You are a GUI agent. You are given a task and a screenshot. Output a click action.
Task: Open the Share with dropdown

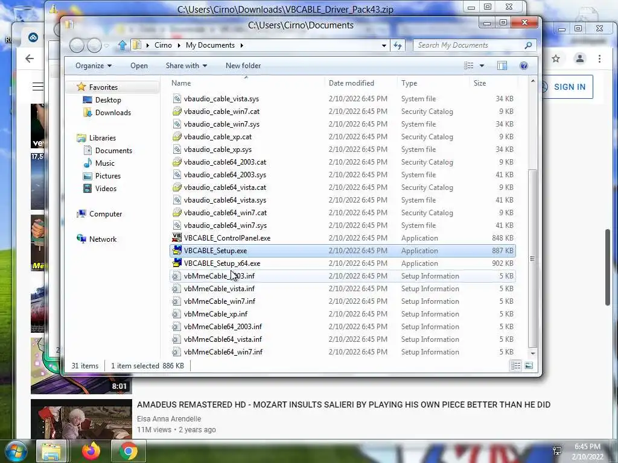[x=186, y=66]
